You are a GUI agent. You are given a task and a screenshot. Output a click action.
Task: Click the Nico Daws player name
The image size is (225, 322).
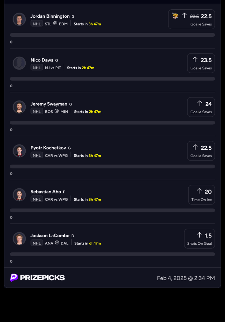pyautogui.click(x=42, y=60)
